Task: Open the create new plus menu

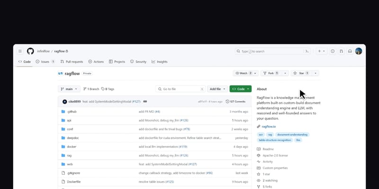Action: click(321, 51)
